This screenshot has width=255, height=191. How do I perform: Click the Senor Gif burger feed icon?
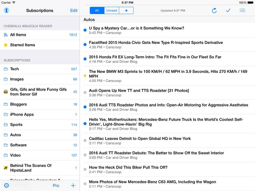(x=6, y=92)
